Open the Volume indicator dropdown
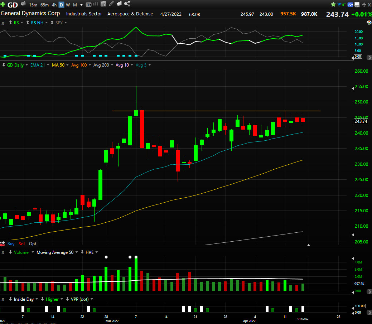372x324 pixels. tap(33, 252)
